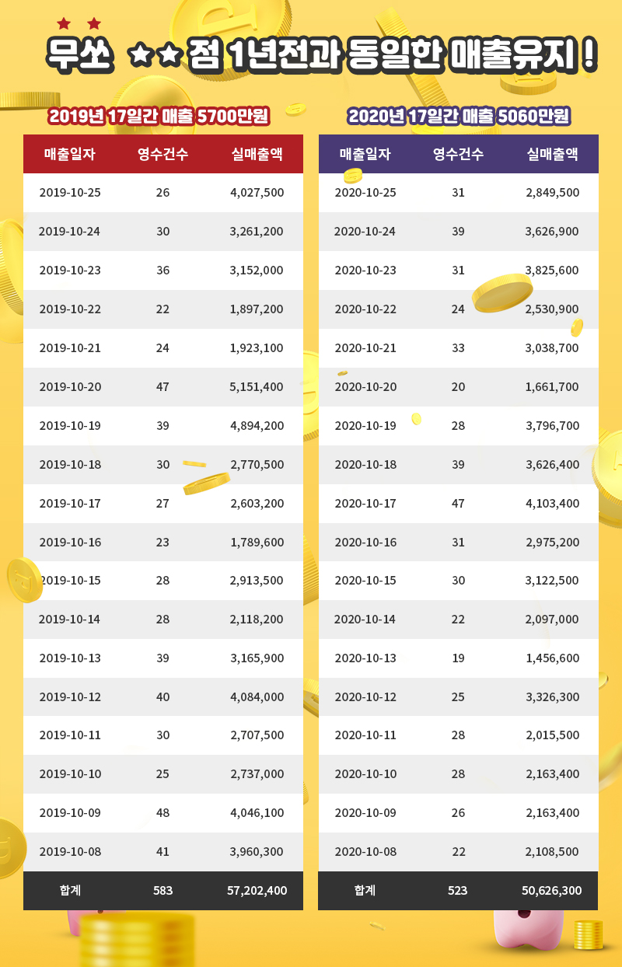
Task: Click the large coin overlapping the 2020-10-22 row
Action: tap(503, 293)
